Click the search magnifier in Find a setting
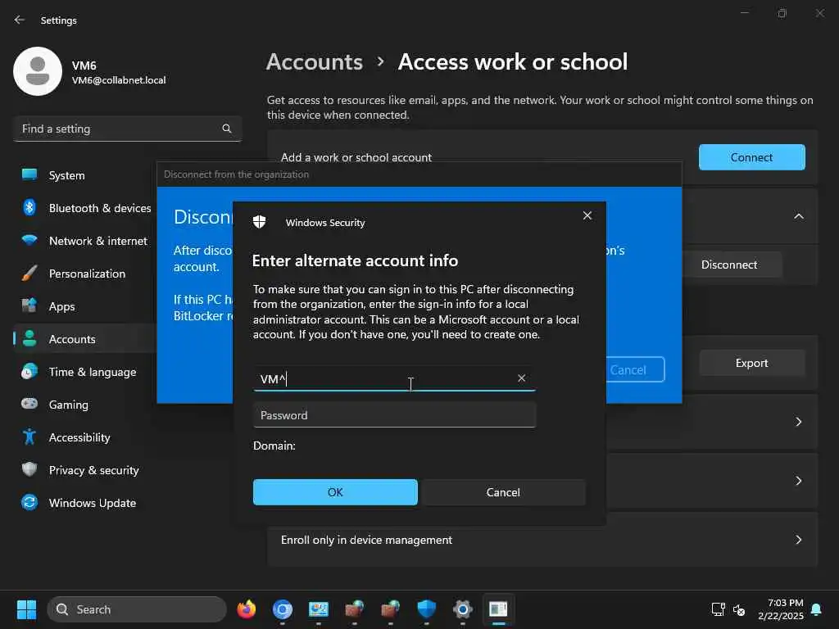 click(x=227, y=129)
